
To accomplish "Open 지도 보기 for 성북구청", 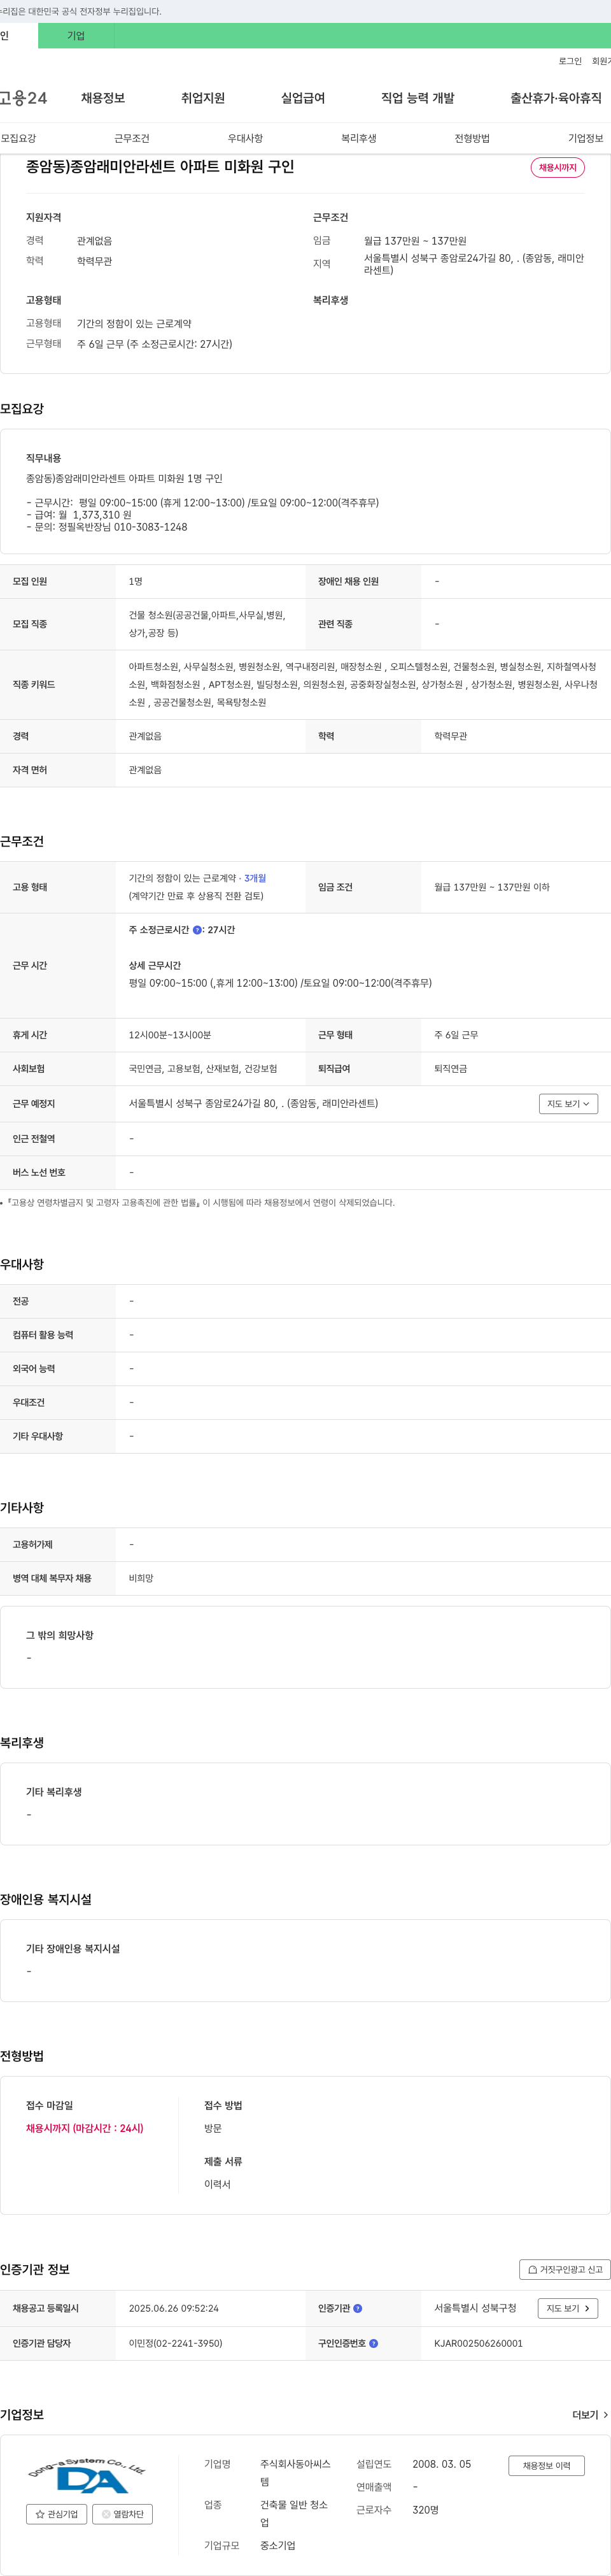I will [568, 2308].
